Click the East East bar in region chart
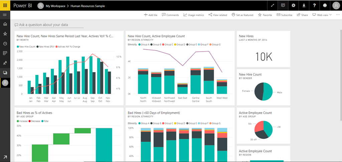342x162 pixels. click(183, 88)
